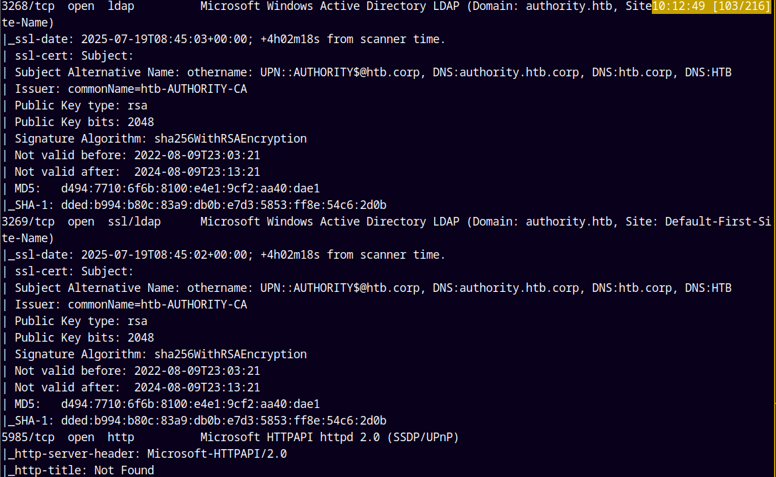Click the http-server-header Microsoft-HTTPAPI/2.0 line
Image resolution: width=776 pixels, height=477 pixels.
pos(144,454)
